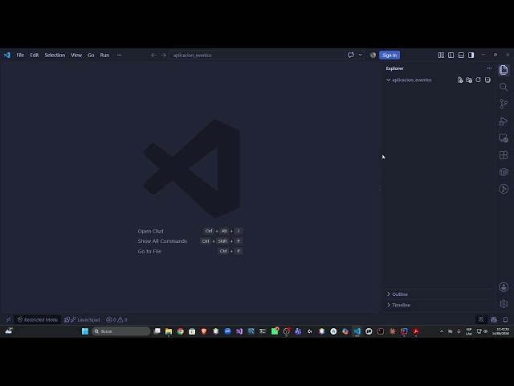This screenshot has width=514, height=386.
Task: Toggle the bottom panel visibility
Action: tap(461, 55)
